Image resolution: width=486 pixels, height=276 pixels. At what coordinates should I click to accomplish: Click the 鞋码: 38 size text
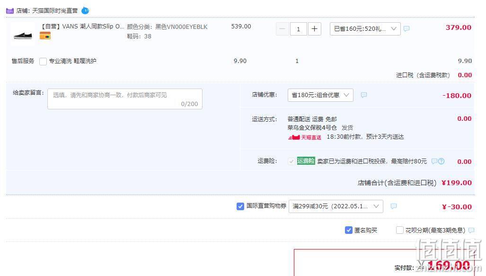[139, 36]
